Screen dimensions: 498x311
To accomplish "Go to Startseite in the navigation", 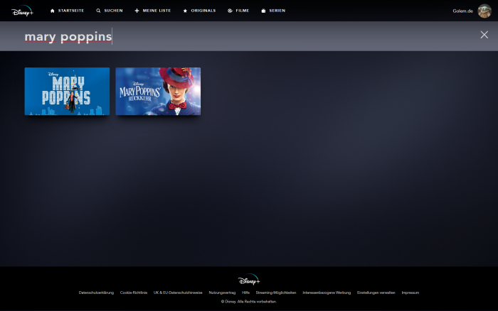I will (x=67, y=11).
